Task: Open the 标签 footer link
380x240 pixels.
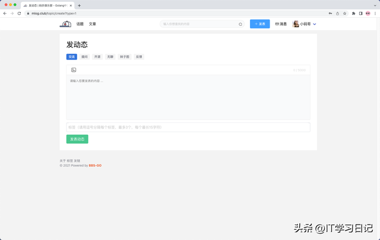Action: [69, 161]
